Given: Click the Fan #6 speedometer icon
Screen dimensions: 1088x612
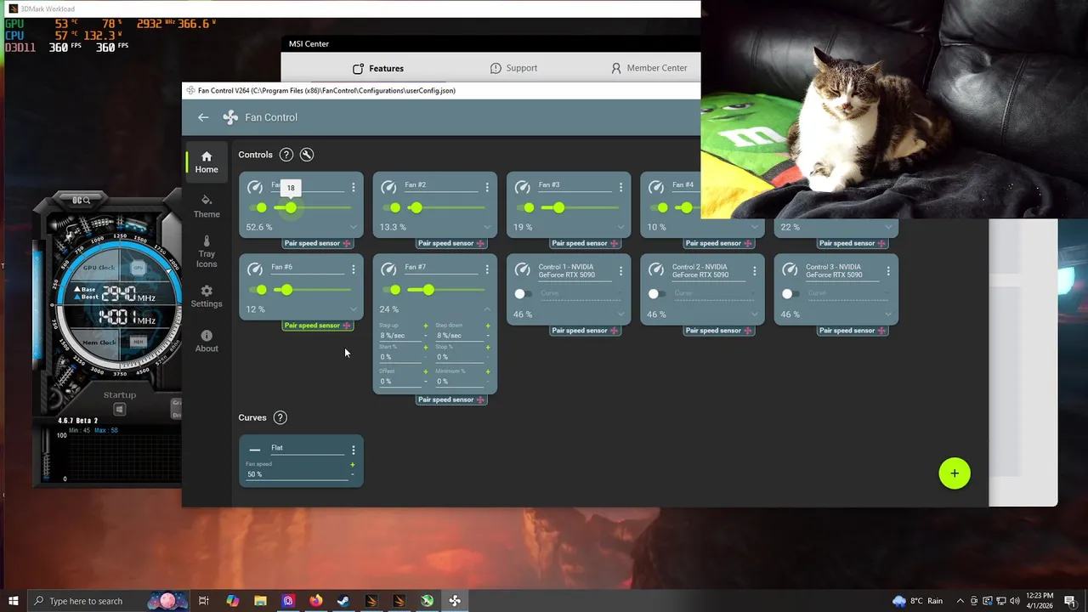Looking at the screenshot, I should click(255, 269).
